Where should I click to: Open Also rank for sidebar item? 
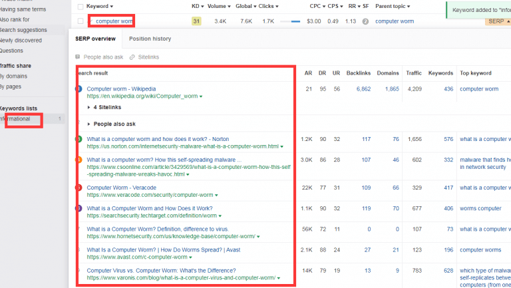[15, 19]
